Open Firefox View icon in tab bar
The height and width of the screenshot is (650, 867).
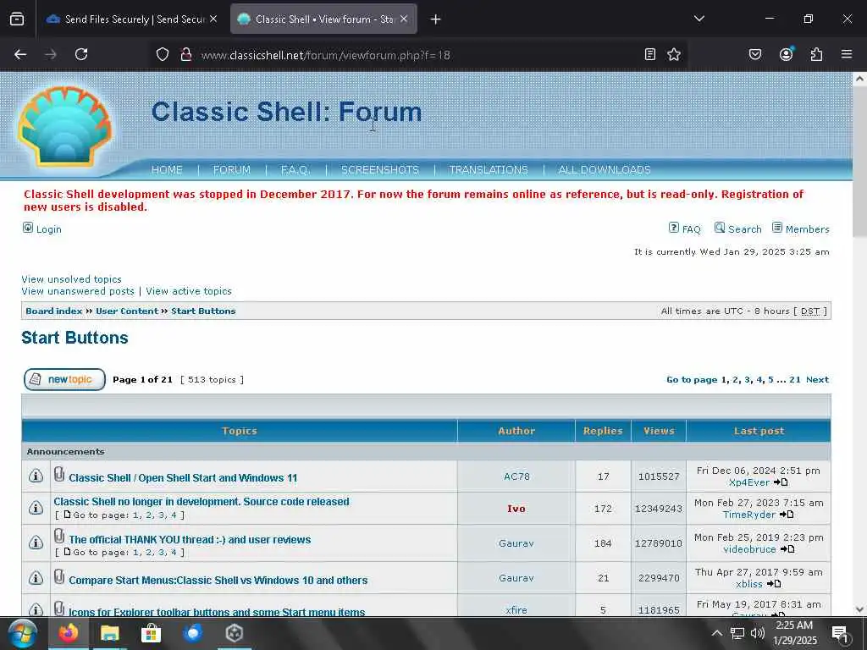point(17,19)
